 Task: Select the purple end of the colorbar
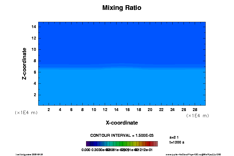click(88, 144)
